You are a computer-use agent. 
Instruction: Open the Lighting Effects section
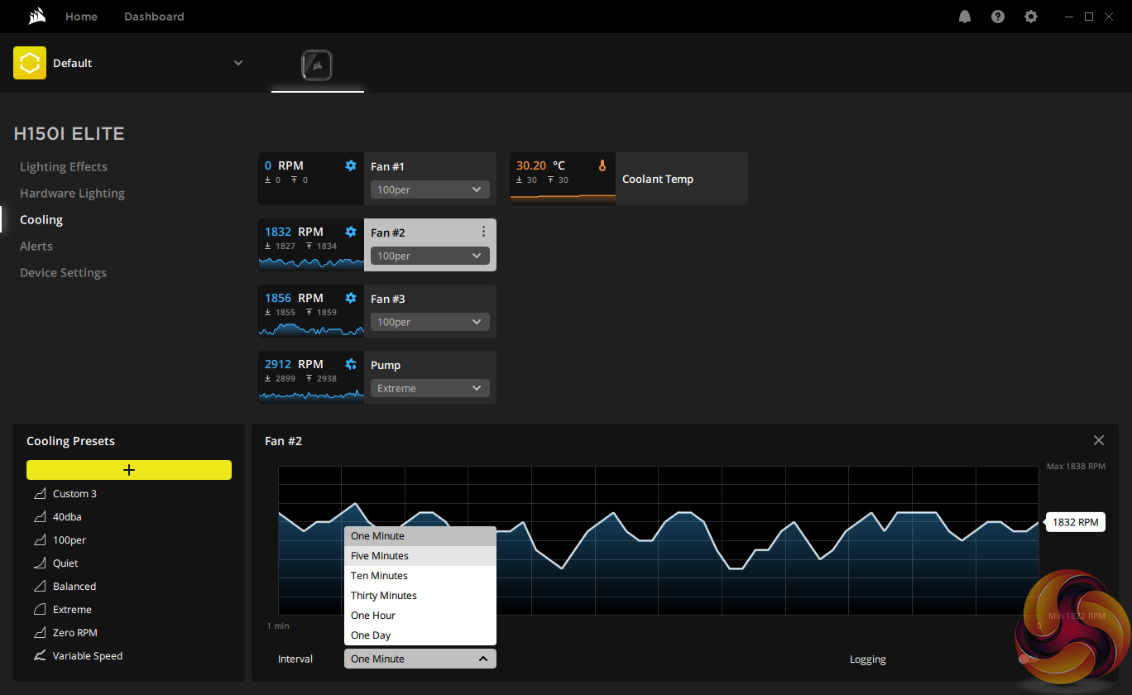(64, 166)
